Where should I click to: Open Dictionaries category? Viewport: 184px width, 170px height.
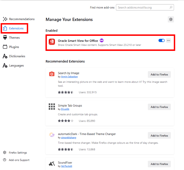(x=14, y=56)
